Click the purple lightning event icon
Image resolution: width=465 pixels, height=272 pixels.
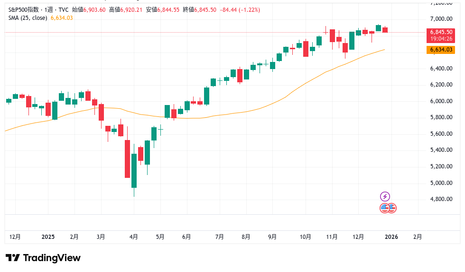(385, 196)
